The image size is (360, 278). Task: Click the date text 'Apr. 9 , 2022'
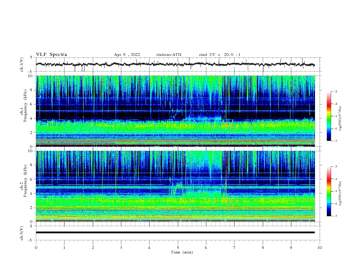click(x=127, y=55)
